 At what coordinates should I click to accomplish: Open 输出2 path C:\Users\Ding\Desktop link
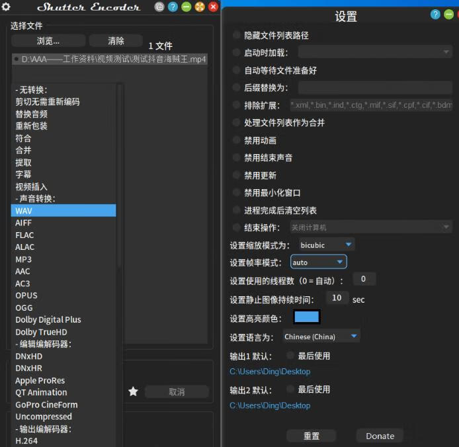coord(270,405)
